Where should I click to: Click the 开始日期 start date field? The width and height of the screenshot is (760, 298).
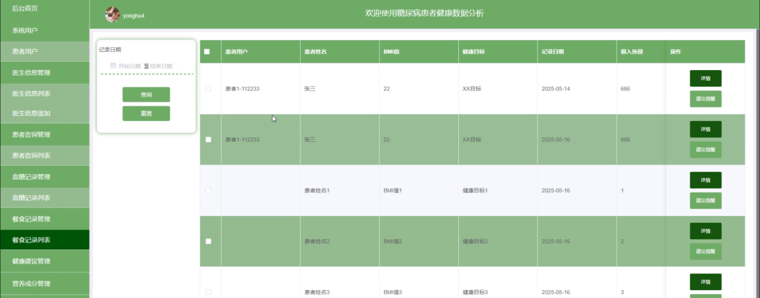point(130,66)
